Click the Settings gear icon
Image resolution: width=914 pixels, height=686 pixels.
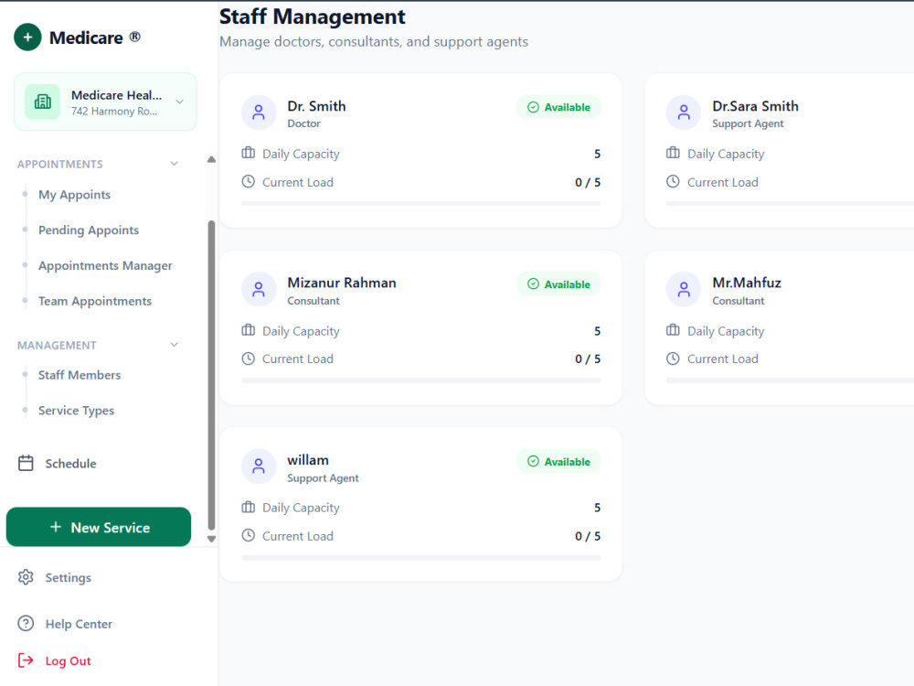26,577
